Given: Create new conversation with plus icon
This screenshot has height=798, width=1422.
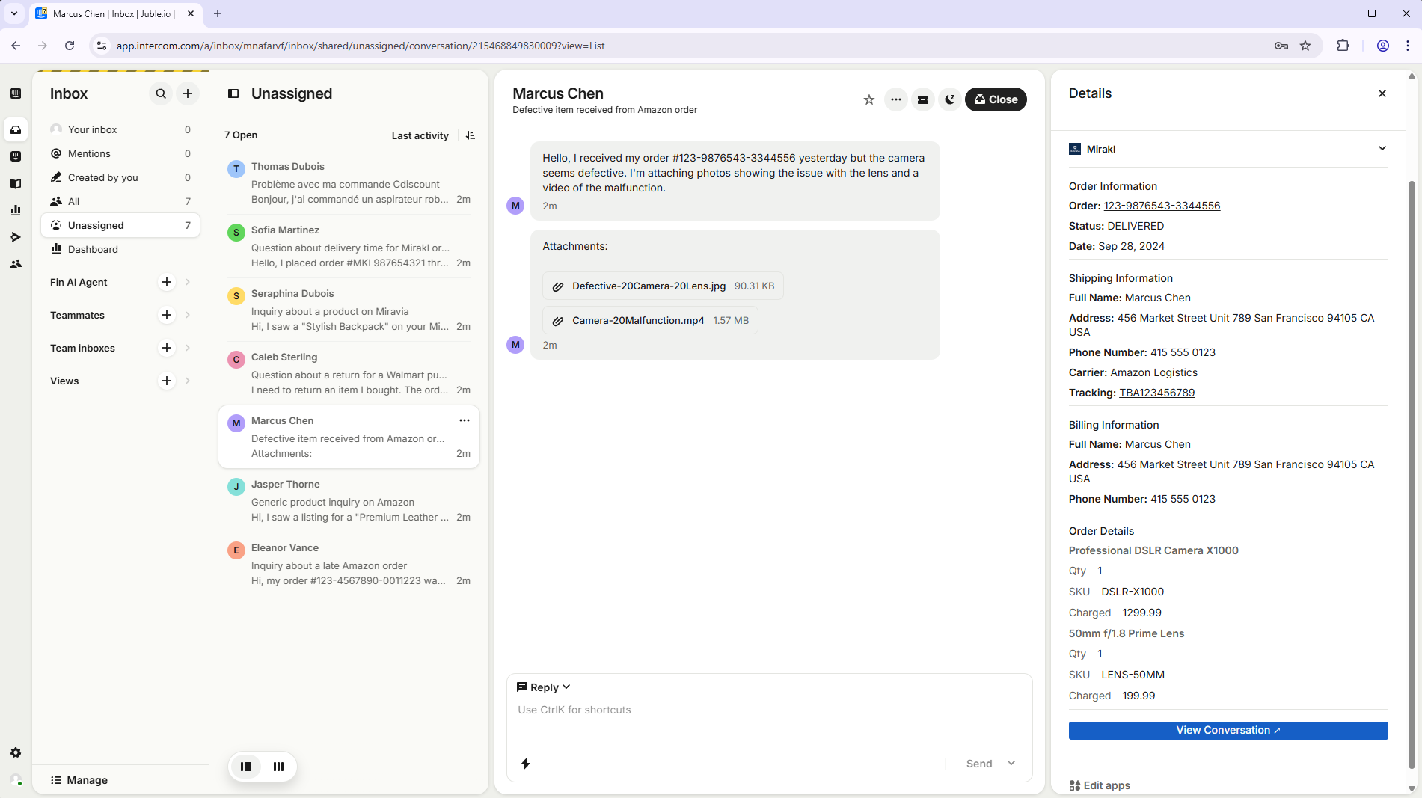Looking at the screenshot, I should [188, 93].
